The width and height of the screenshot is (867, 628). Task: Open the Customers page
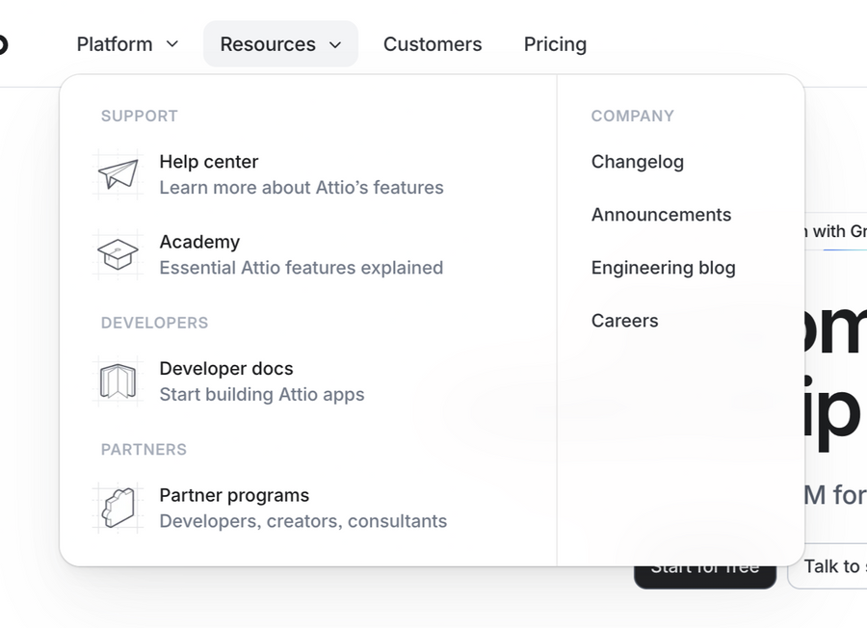coord(433,43)
